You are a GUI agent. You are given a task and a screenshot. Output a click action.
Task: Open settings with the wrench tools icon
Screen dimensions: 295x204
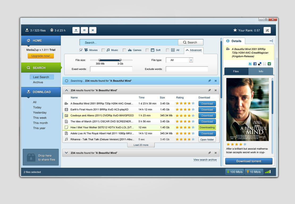click(x=267, y=30)
